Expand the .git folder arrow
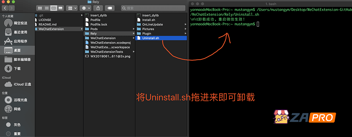 point(82,15)
